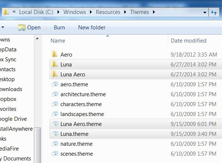This screenshot has height=163, width=222.
Task: Select the architecture.theme file name
Action: 83,94
